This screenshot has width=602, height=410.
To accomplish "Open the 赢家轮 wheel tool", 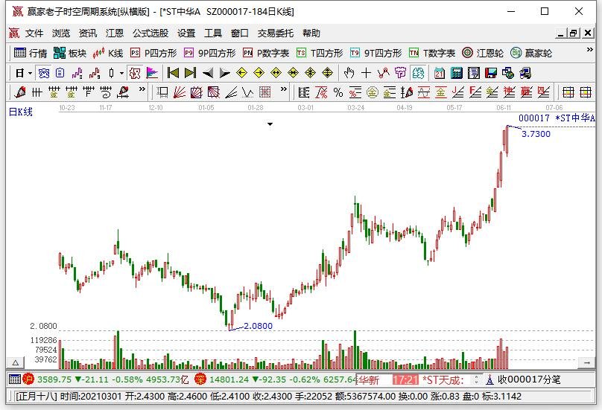I will click(x=531, y=53).
